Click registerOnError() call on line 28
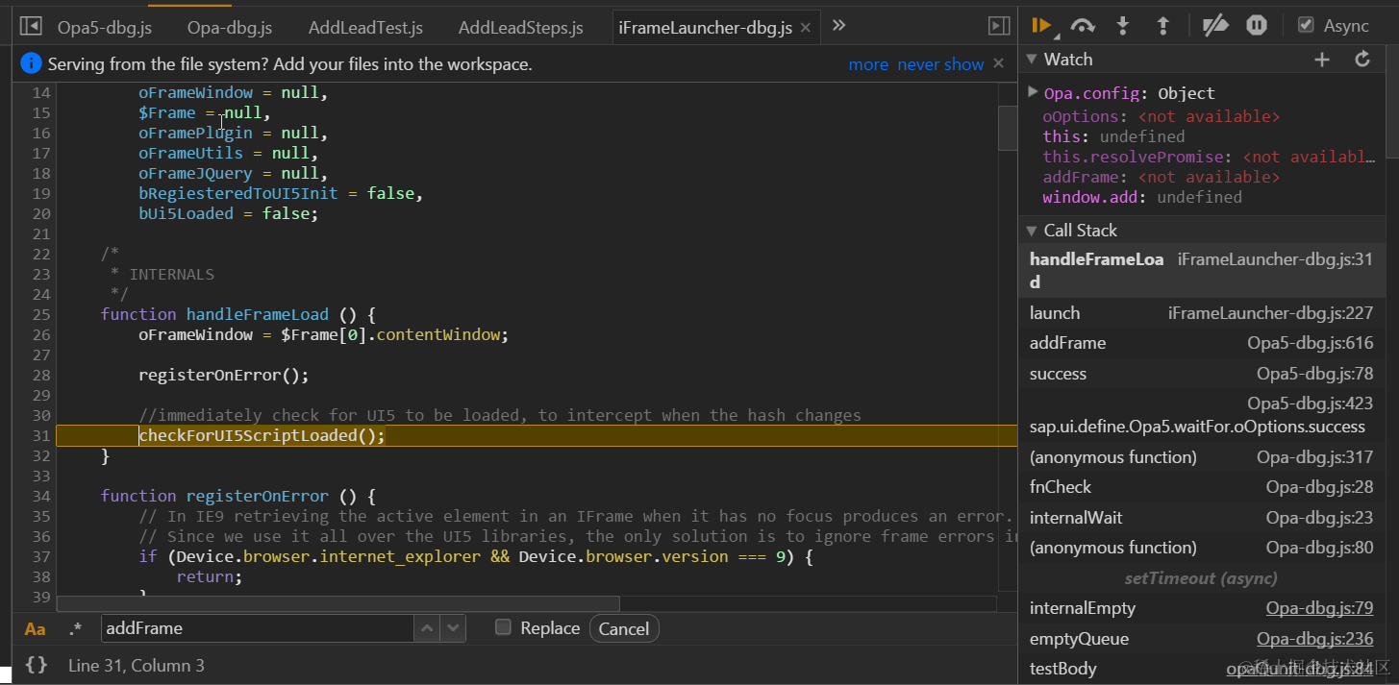The image size is (1399, 685). (x=224, y=375)
